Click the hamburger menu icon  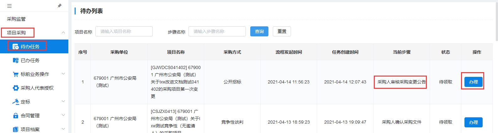[9, 6]
